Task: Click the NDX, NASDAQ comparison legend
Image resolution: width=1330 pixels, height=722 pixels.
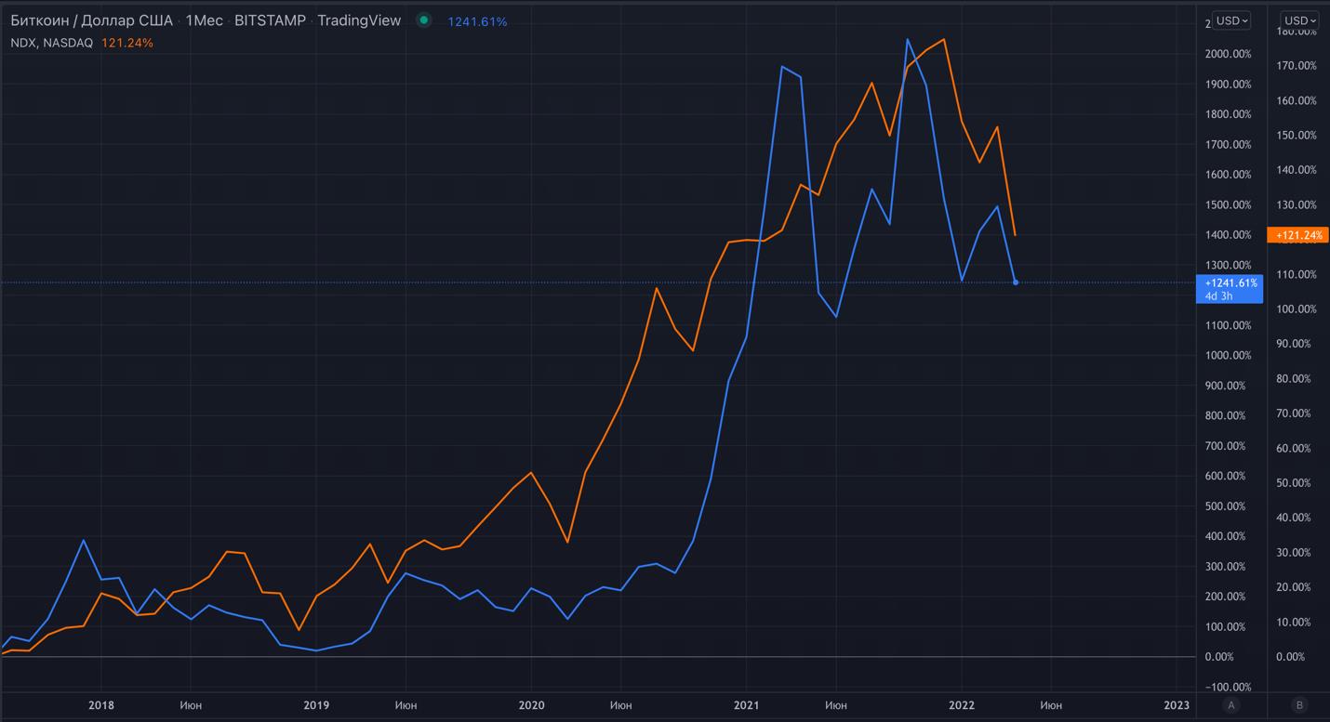Action: [52, 43]
